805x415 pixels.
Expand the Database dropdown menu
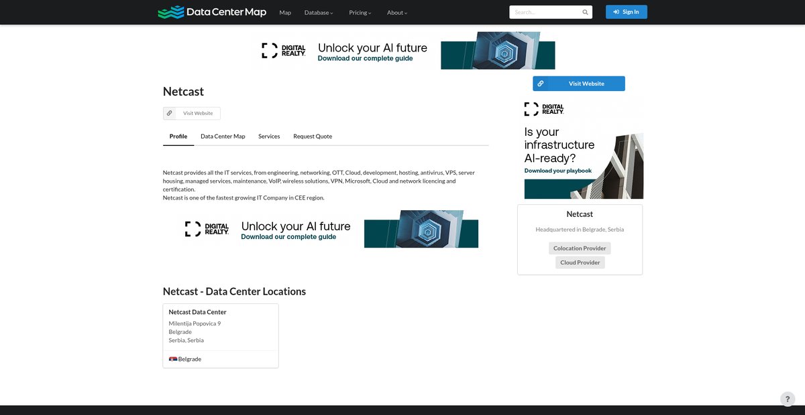319,13
